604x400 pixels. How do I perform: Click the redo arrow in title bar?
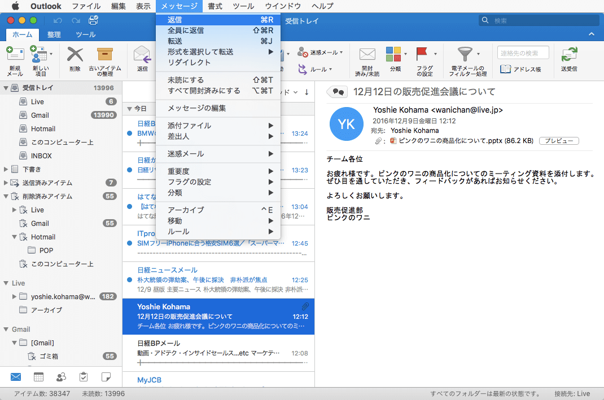tap(76, 20)
